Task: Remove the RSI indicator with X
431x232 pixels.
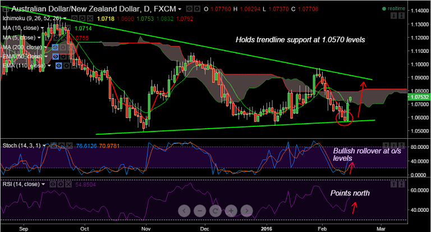Action: tap(68, 184)
